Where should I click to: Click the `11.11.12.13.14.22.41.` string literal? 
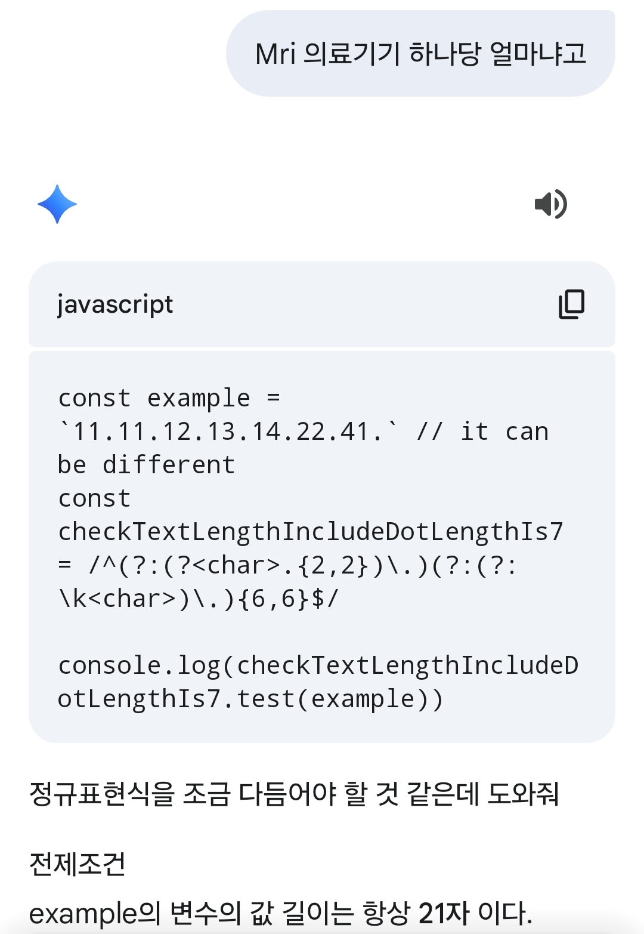227,431
